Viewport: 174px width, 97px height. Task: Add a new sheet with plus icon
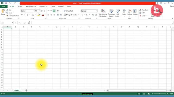(x=26, y=91)
